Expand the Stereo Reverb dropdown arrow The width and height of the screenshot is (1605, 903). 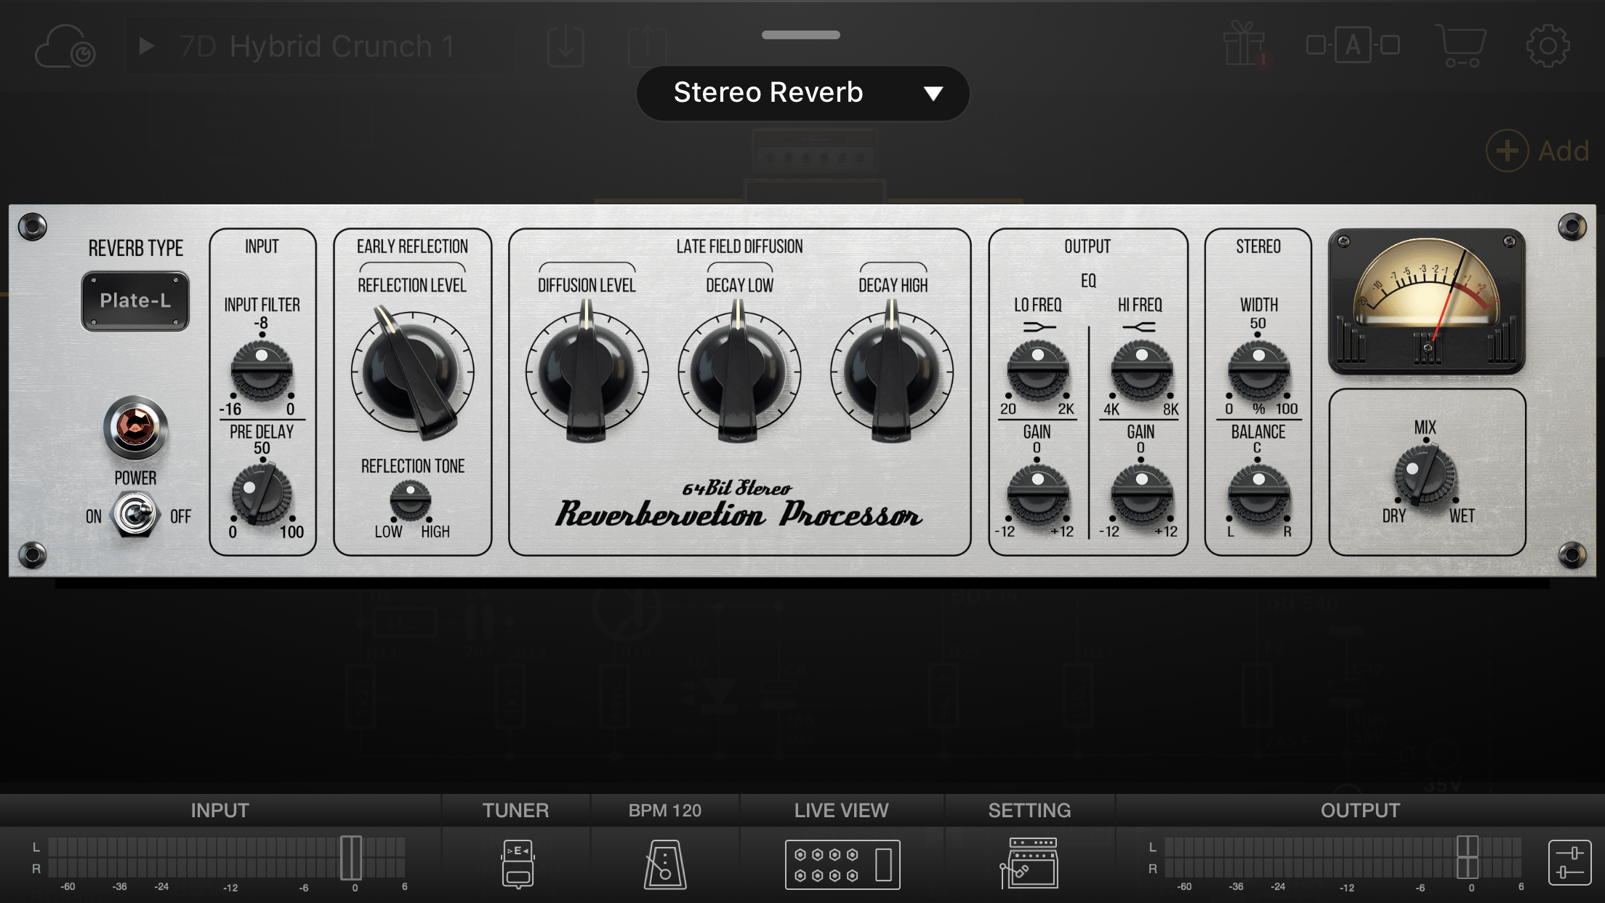(x=933, y=93)
